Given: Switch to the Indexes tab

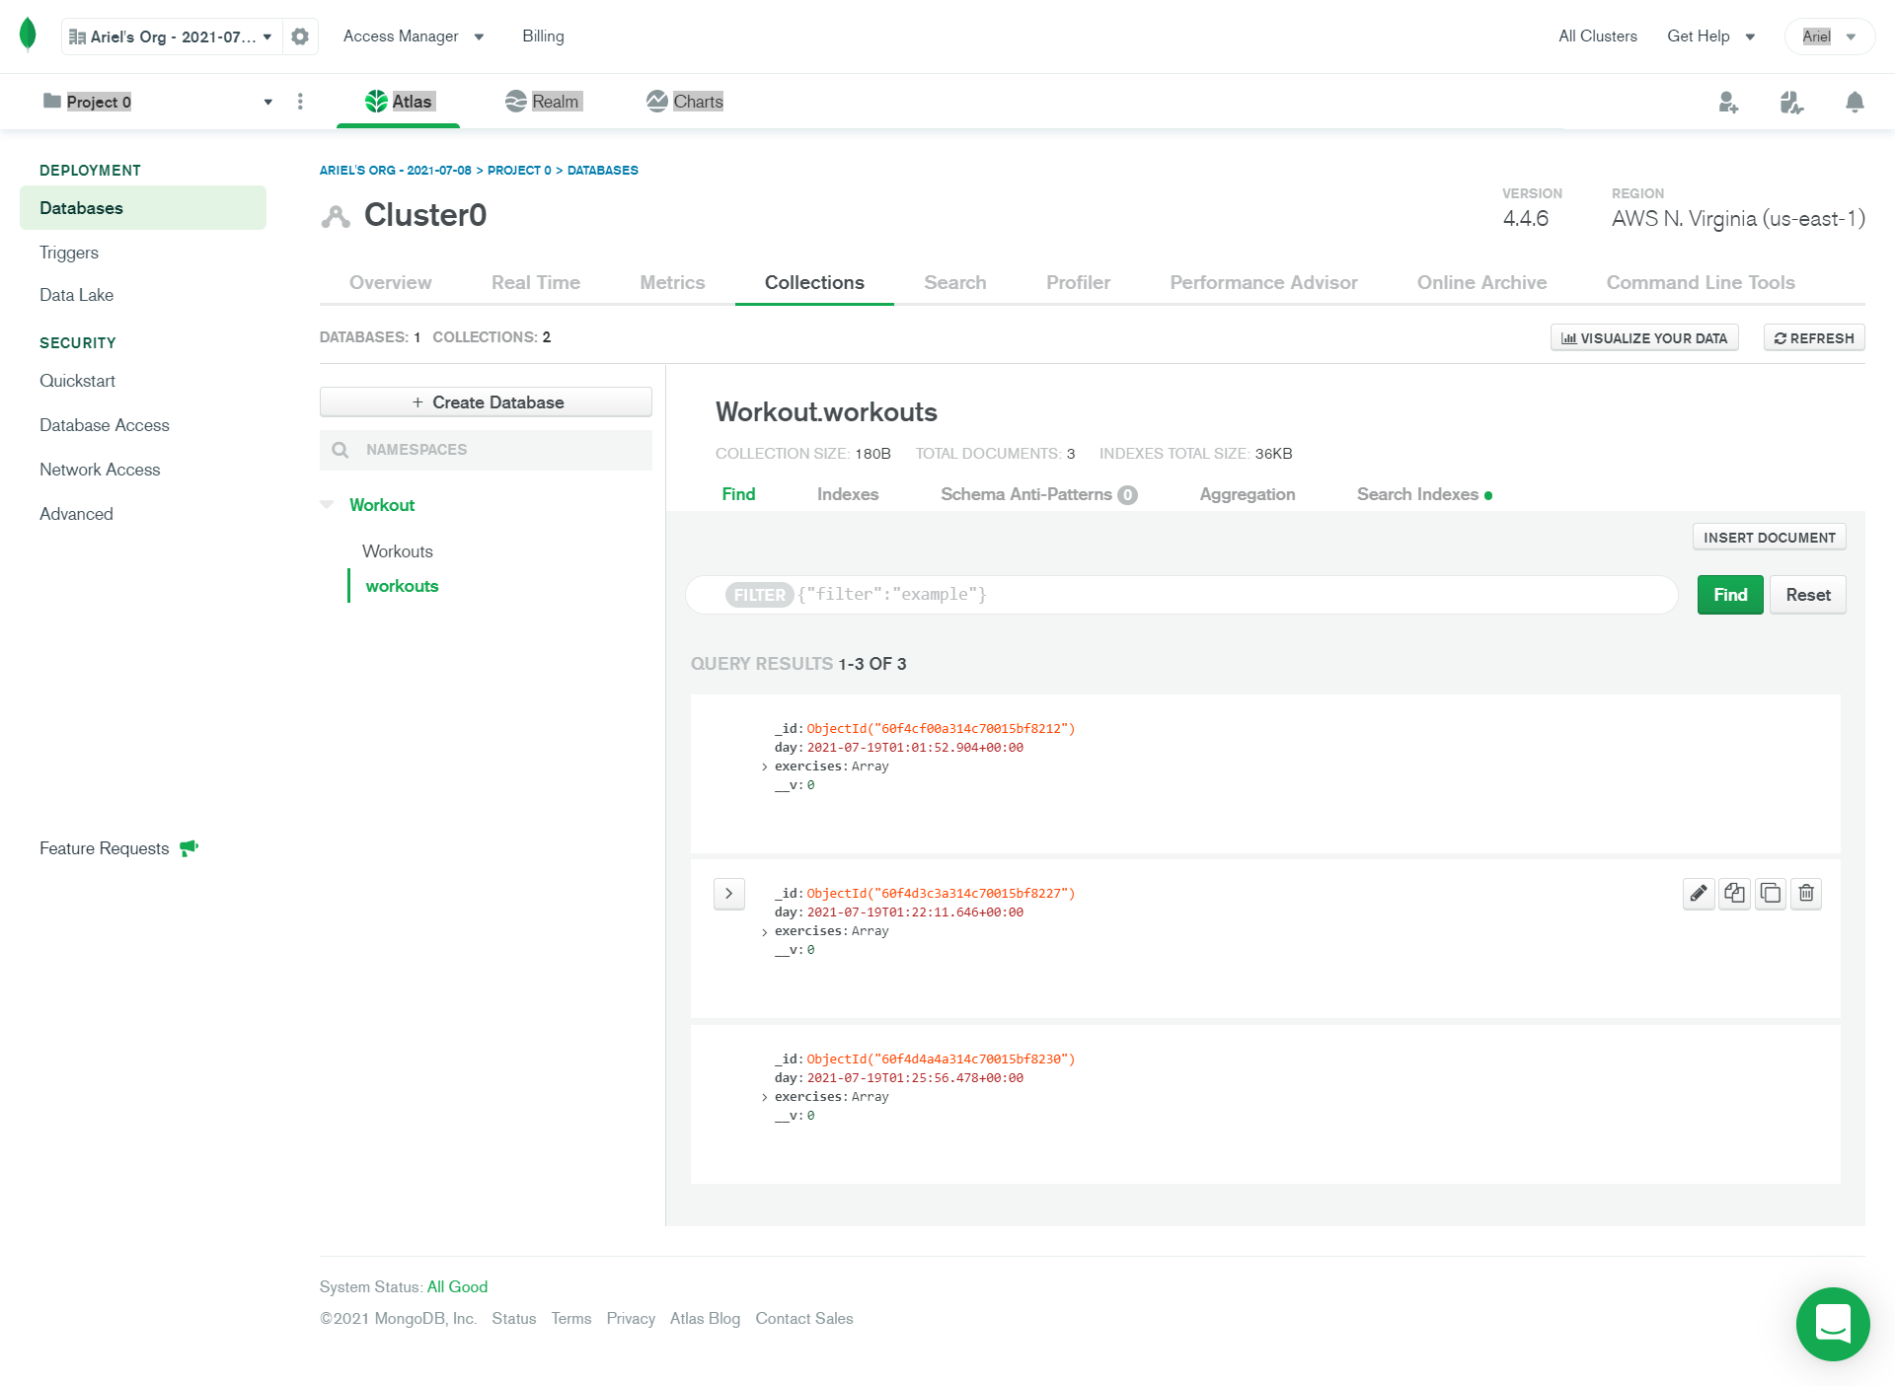Looking at the screenshot, I should [x=847, y=494].
